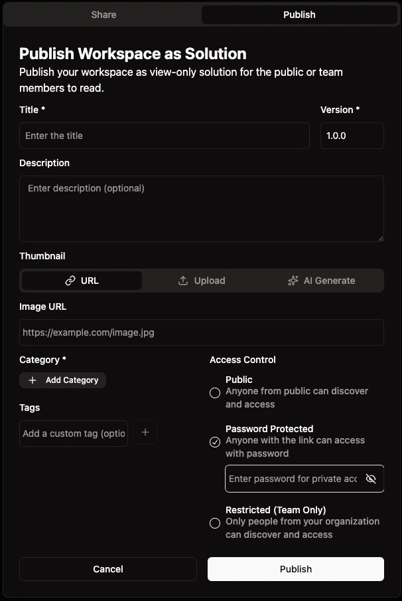The height and width of the screenshot is (601, 402).
Task: Select the URL thumbnail option with link icon
Action: pyautogui.click(x=82, y=281)
